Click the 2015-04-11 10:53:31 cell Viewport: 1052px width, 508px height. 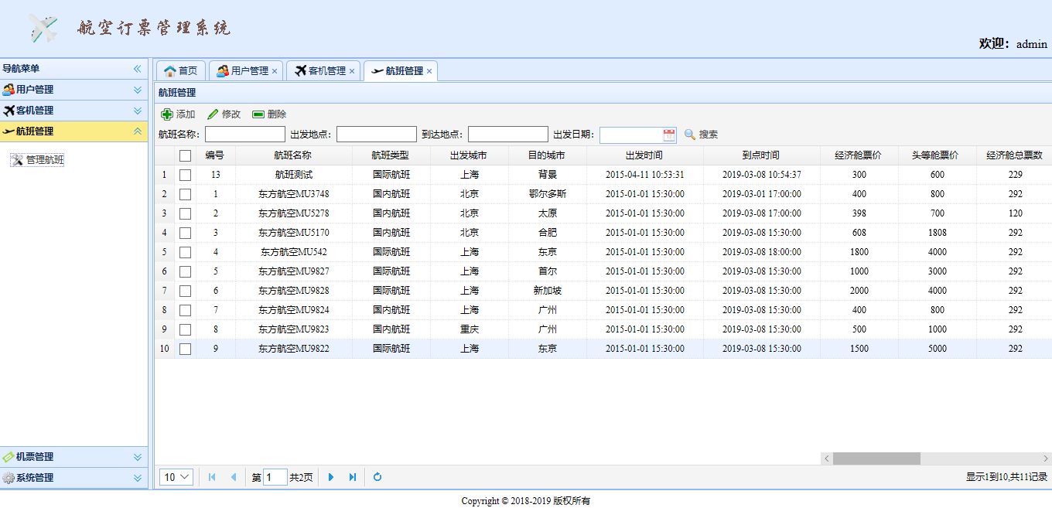tap(644, 175)
